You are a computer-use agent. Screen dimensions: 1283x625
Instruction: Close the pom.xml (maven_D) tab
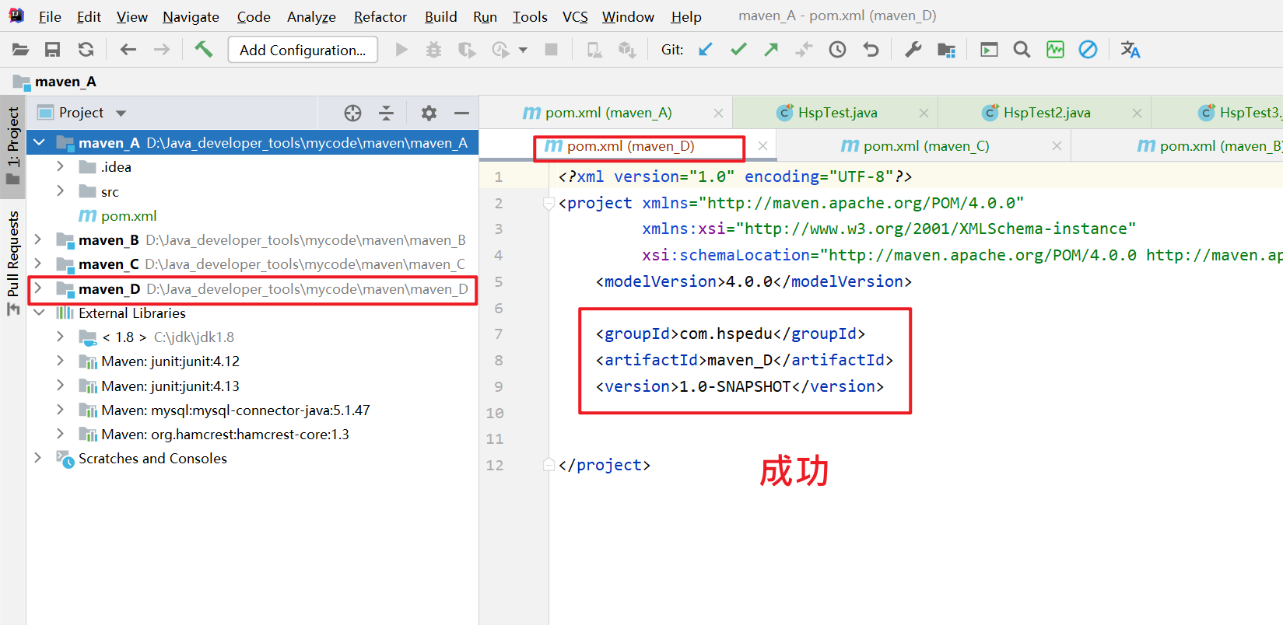click(x=762, y=146)
